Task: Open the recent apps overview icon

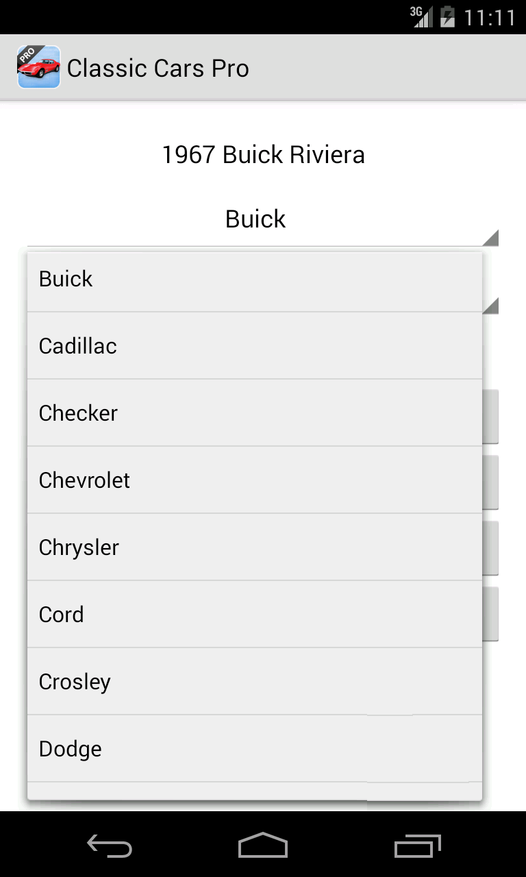Action: click(418, 846)
